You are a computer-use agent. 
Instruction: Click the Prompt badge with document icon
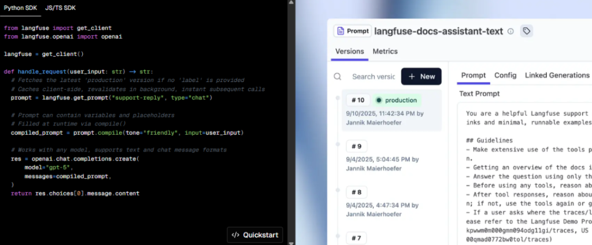(352, 31)
